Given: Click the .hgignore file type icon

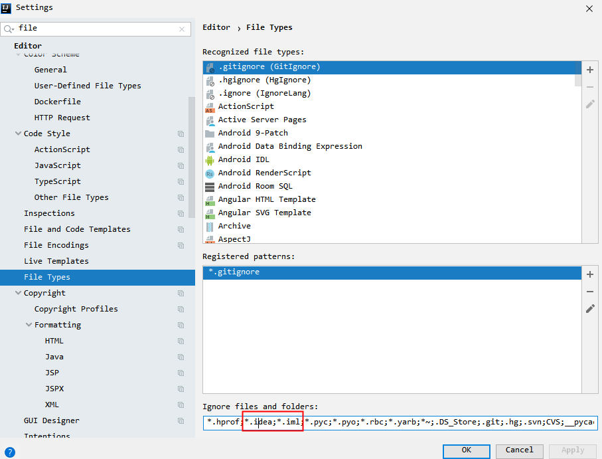Looking at the screenshot, I should pos(210,81).
